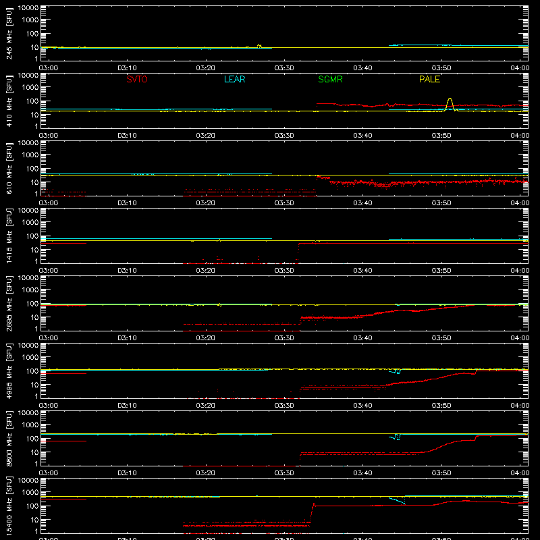The image size is (540, 540).
Task: Click the 03:30 time label under the 1415 MHz panel
Action: (x=284, y=271)
